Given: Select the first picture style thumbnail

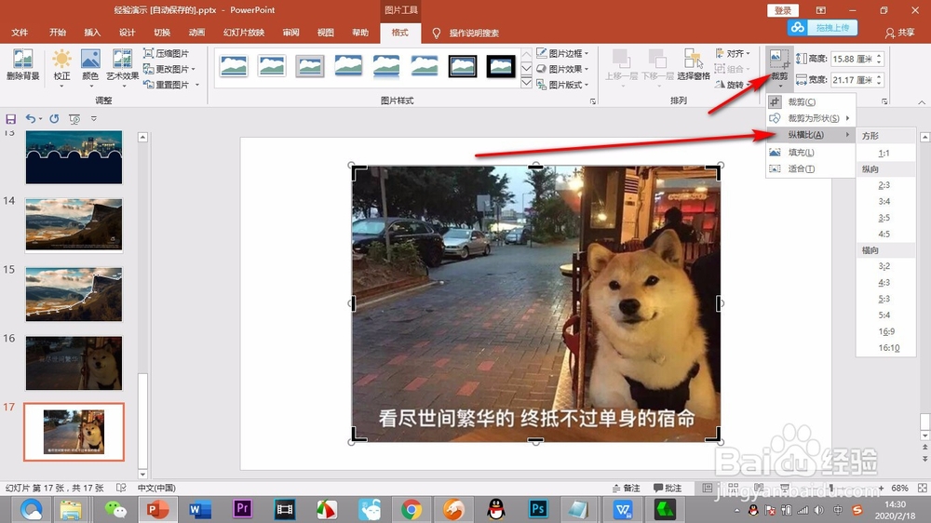Looking at the screenshot, I should (x=234, y=66).
